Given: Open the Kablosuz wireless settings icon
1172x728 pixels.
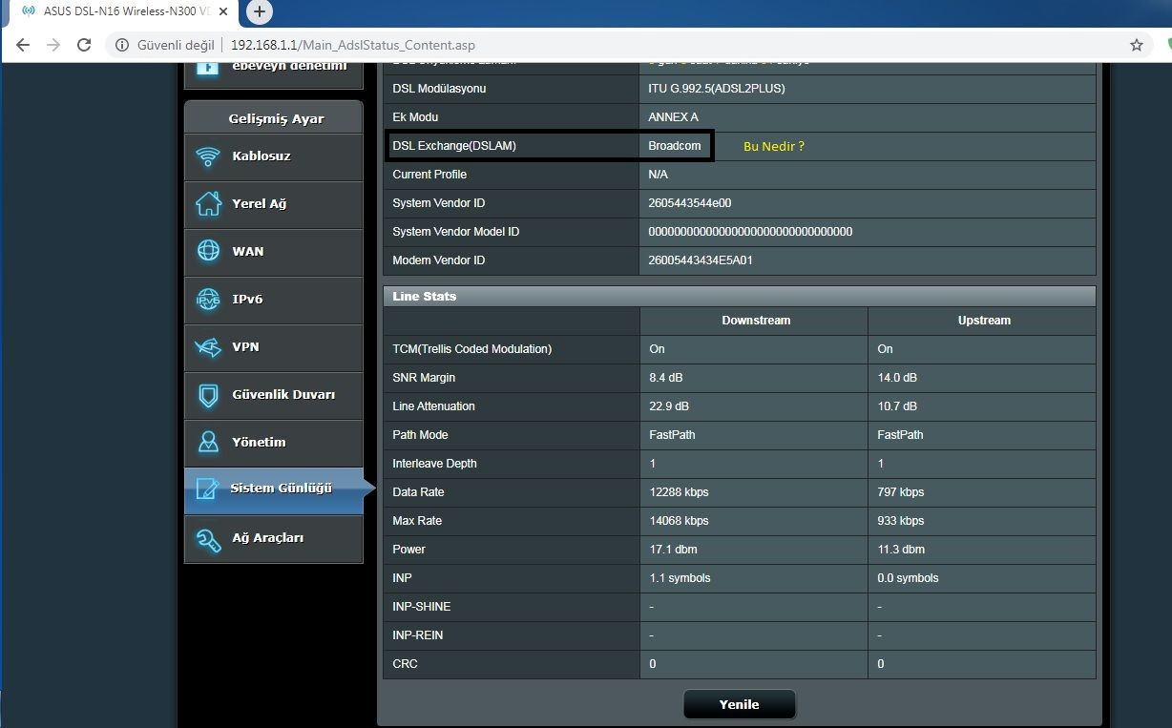Looking at the screenshot, I should pos(208,156).
